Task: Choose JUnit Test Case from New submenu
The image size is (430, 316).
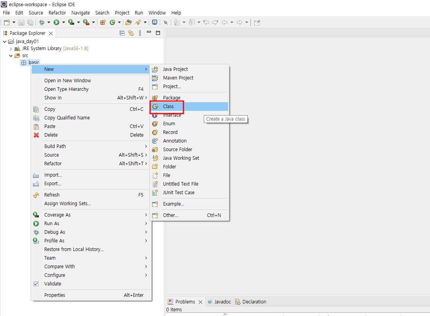Action: click(190, 192)
